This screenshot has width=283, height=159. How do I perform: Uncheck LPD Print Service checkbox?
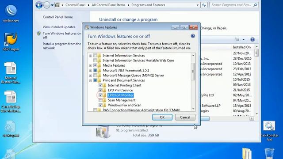(x=100, y=90)
